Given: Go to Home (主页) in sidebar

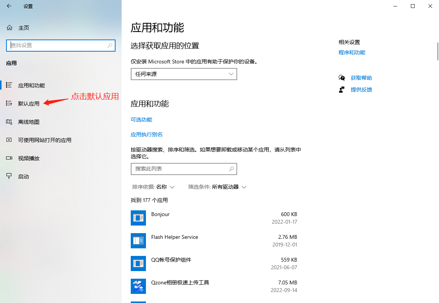Looking at the screenshot, I should pos(24,28).
